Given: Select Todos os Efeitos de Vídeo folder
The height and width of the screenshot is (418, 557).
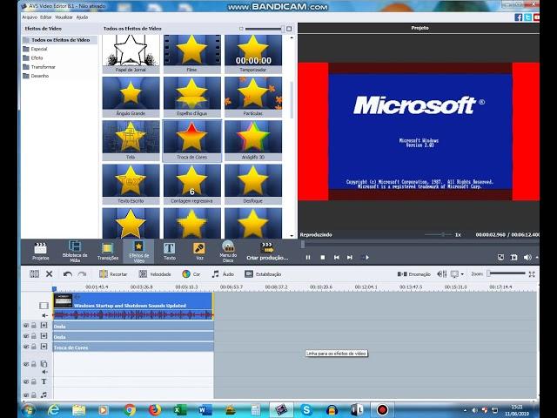Looking at the screenshot, I should pyautogui.click(x=59, y=40).
